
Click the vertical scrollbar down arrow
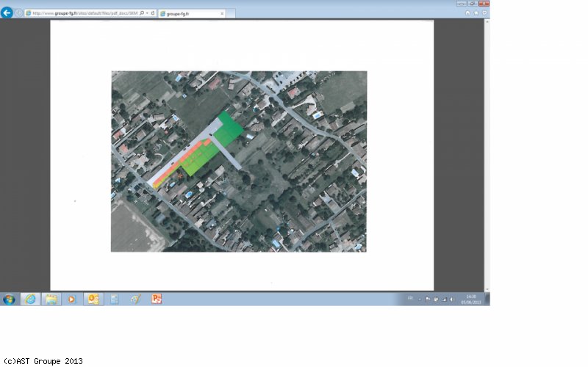(x=487, y=289)
